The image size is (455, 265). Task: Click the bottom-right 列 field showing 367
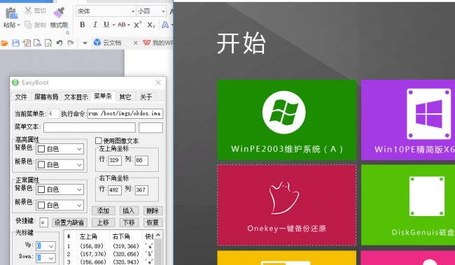(x=141, y=190)
